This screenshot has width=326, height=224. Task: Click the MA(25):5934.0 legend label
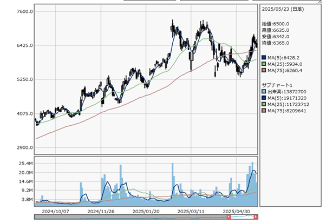(x=285, y=64)
